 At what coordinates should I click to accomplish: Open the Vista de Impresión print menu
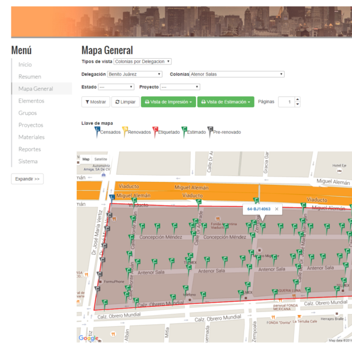(168, 101)
